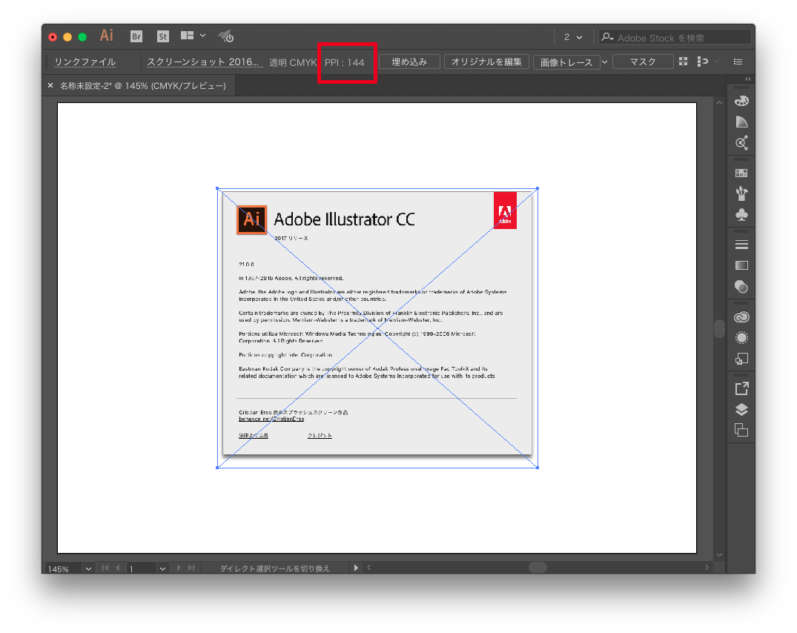The height and width of the screenshot is (633, 797).
Task: Click the artboard number field showing 1
Action: [142, 569]
